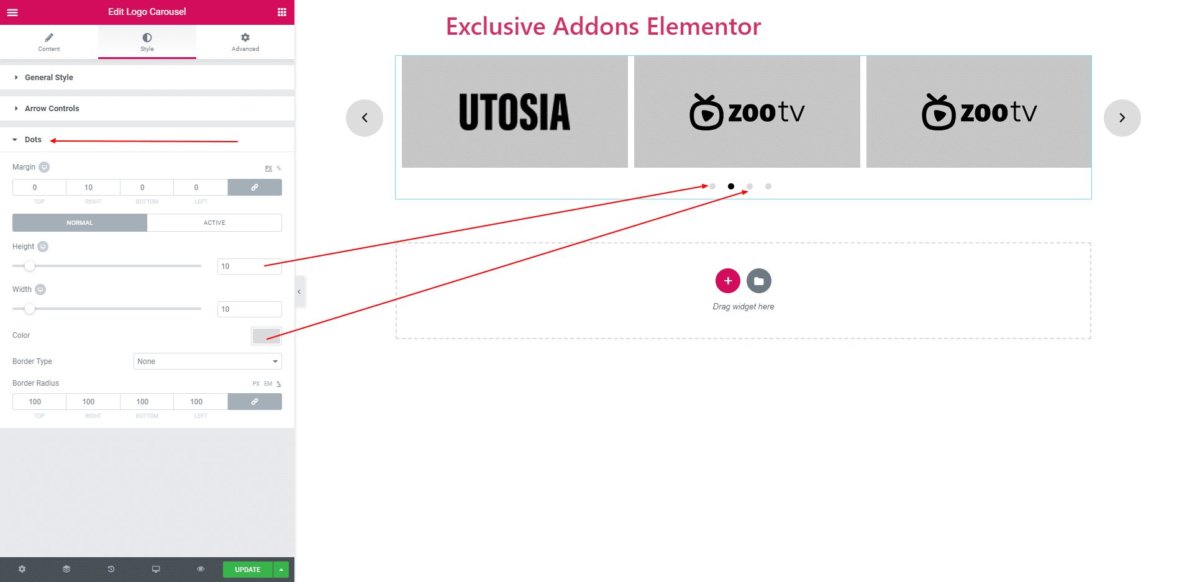Viewport: 1182px width, 582px height.
Task: Click the settings gear in bottom toolbar
Action: [x=22, y=569]
